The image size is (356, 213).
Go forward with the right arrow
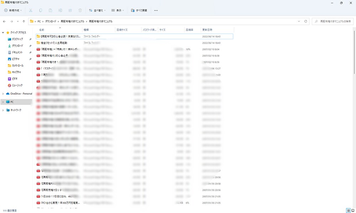11,21
